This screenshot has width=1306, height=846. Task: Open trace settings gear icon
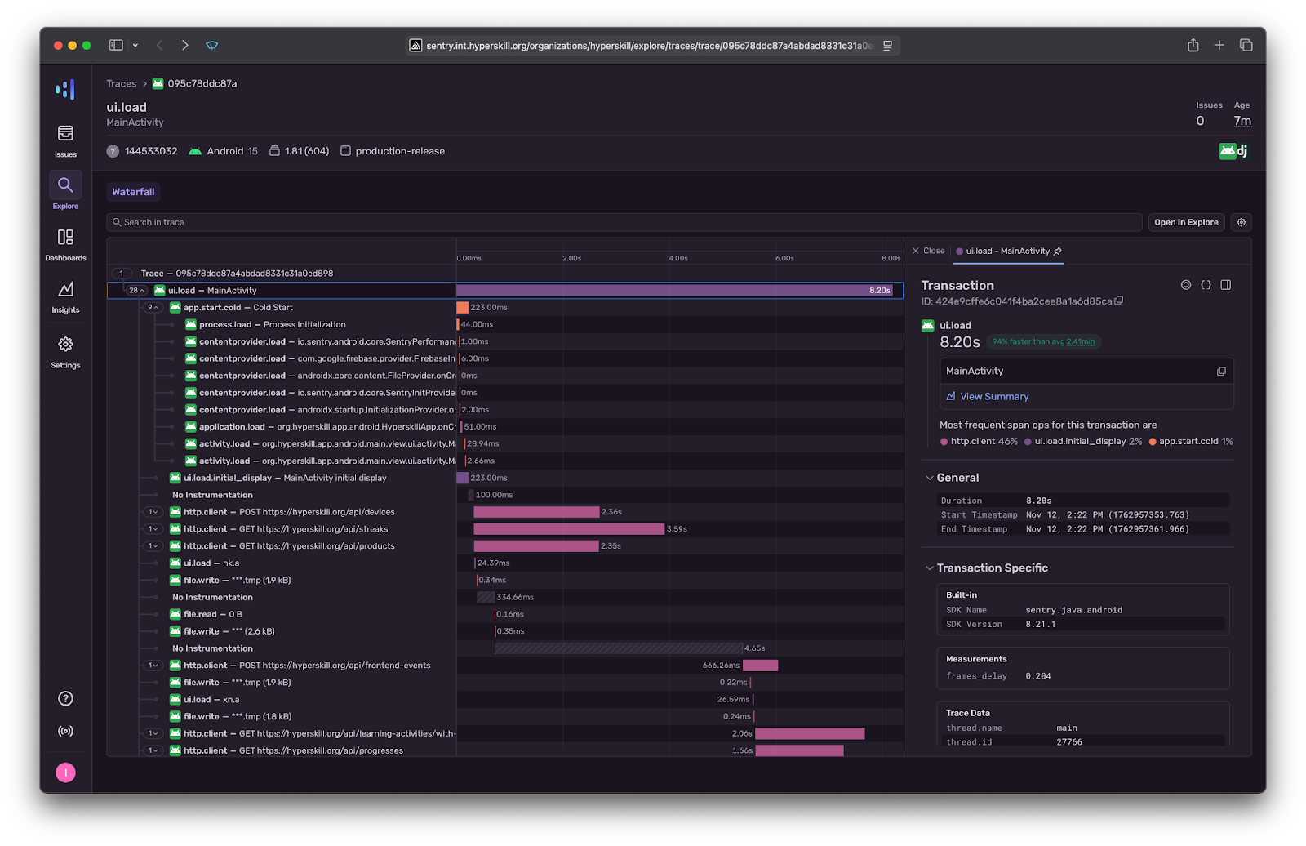(1241, 222)
